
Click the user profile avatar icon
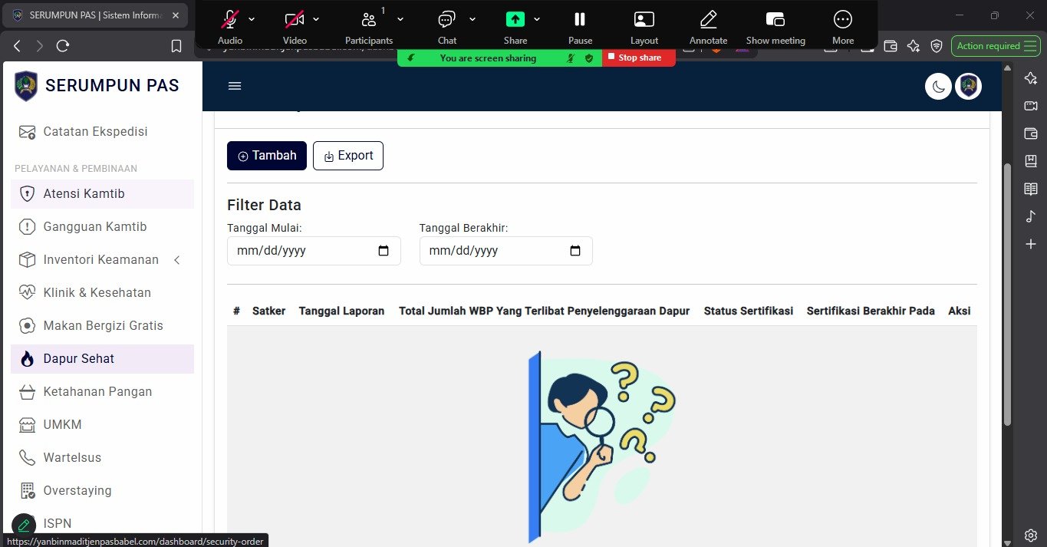968,87
